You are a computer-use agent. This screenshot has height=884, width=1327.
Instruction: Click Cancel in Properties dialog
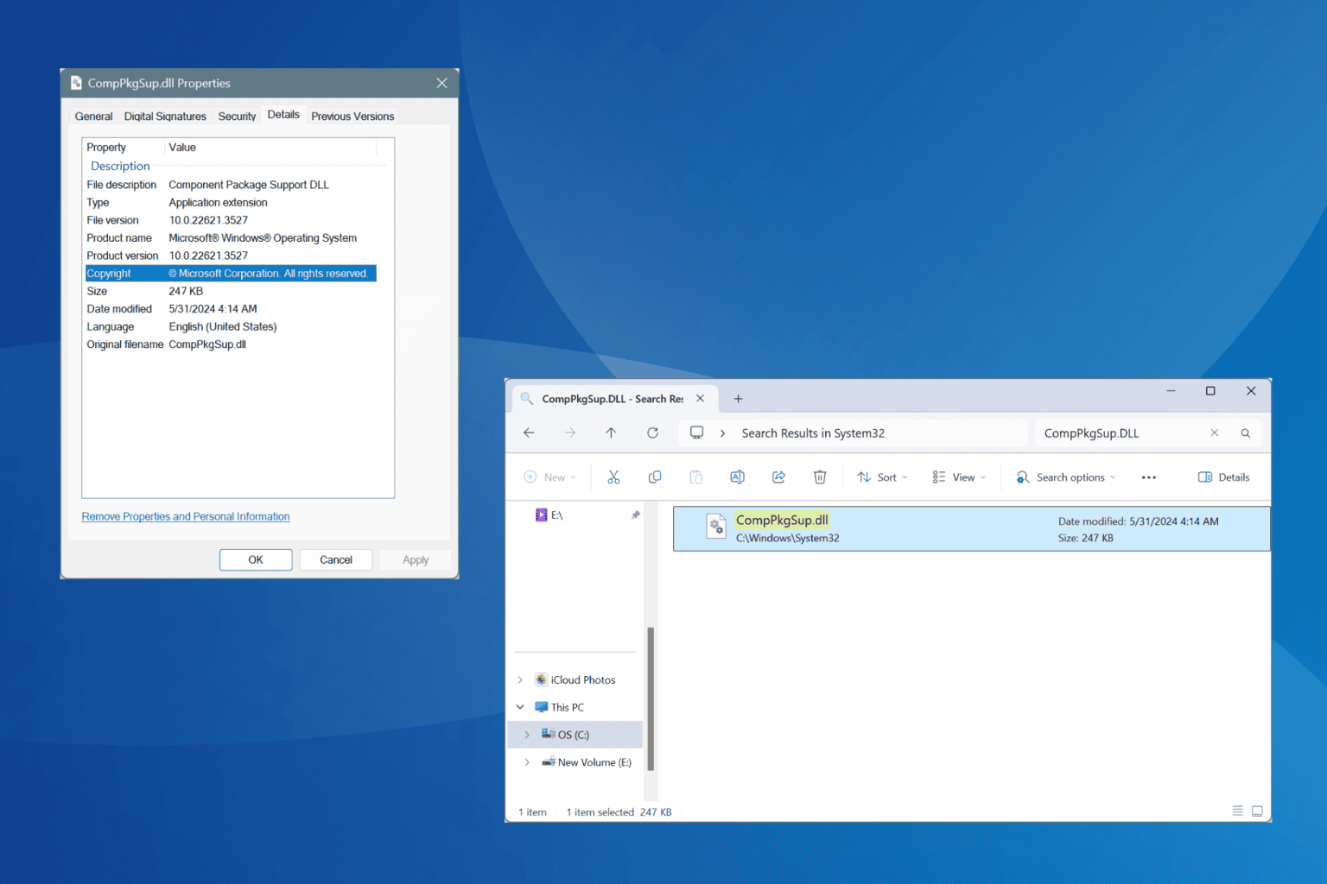pyautogui.click(x=336, y=560)
